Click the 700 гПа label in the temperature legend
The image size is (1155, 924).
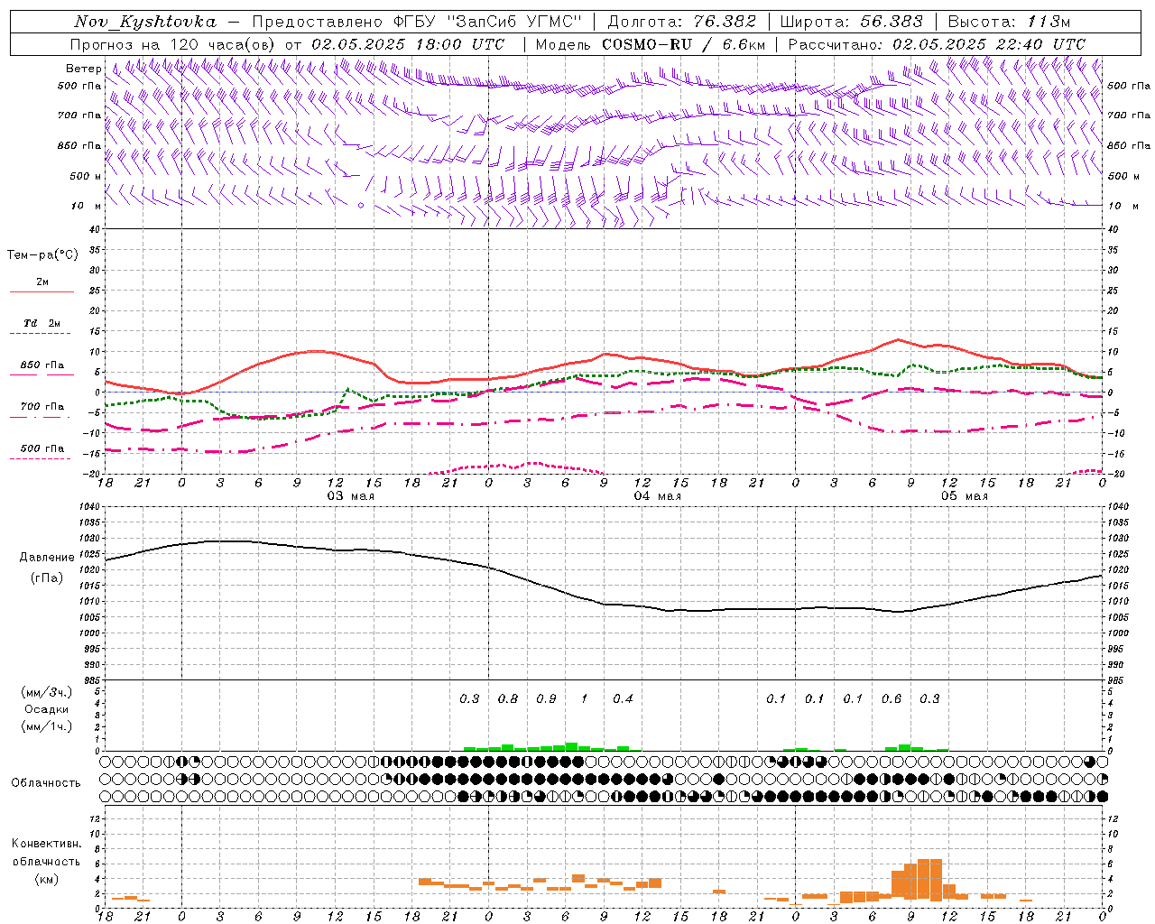(x=42, y=407)
